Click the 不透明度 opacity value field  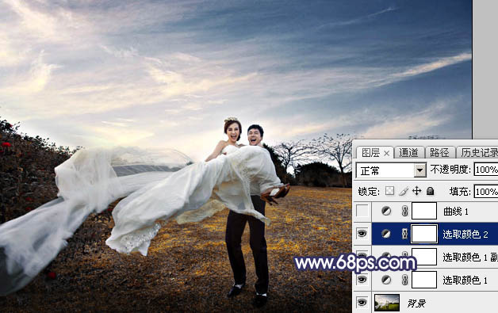tap(486, 170)
